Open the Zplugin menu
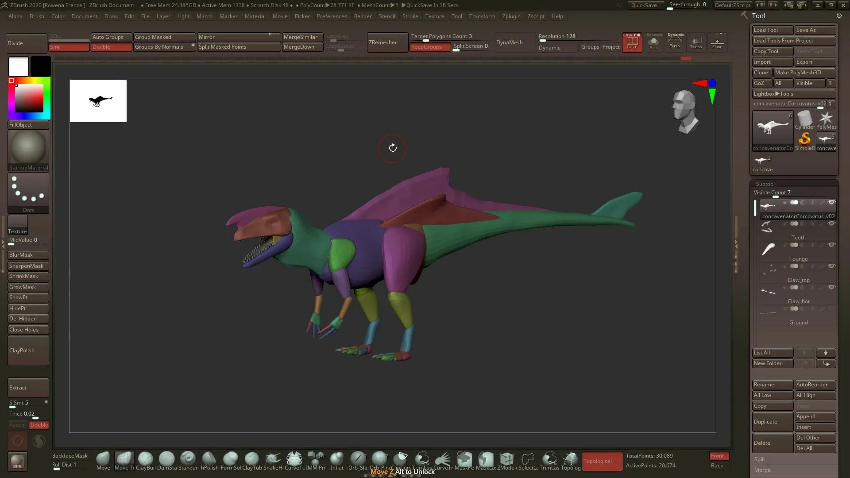This screenshot has width=850, height=478. click(511, 16)
